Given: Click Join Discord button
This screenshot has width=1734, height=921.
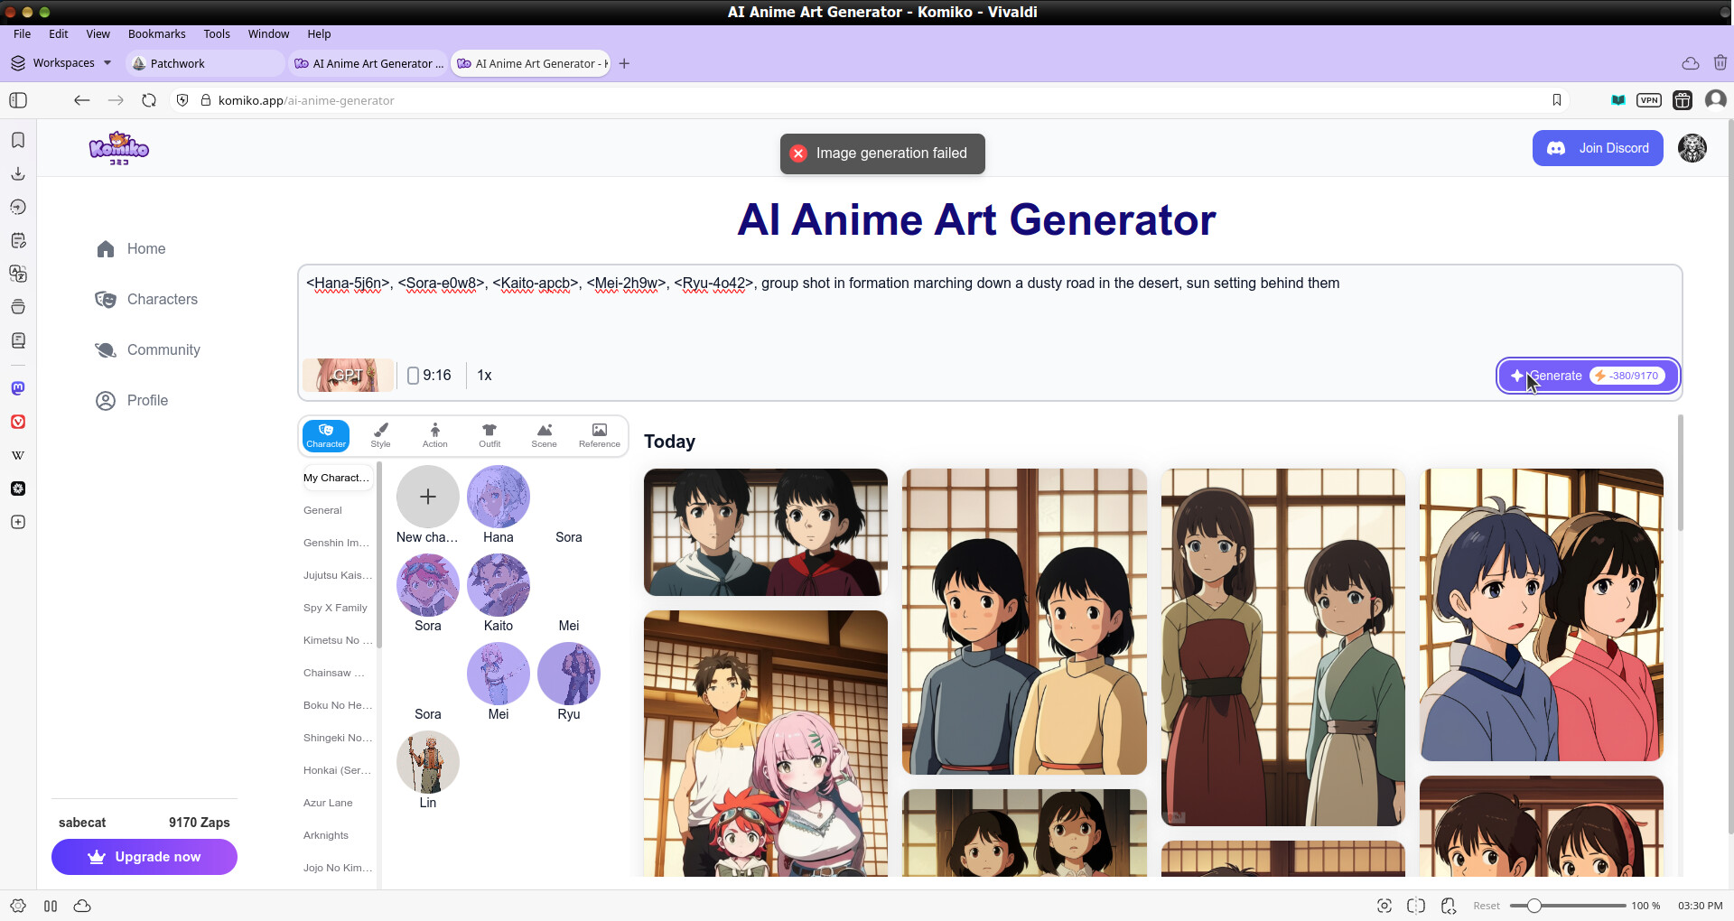Looking at the screenshot, I should [1598, 148].
